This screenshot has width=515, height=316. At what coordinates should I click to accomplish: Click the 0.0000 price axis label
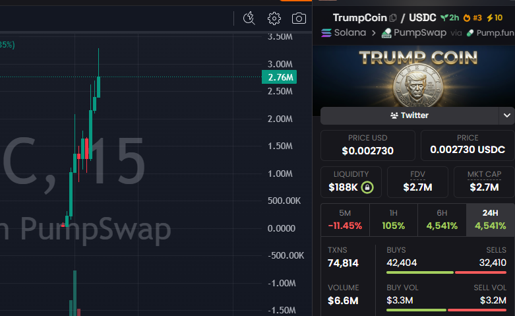(x=282, y=228)
